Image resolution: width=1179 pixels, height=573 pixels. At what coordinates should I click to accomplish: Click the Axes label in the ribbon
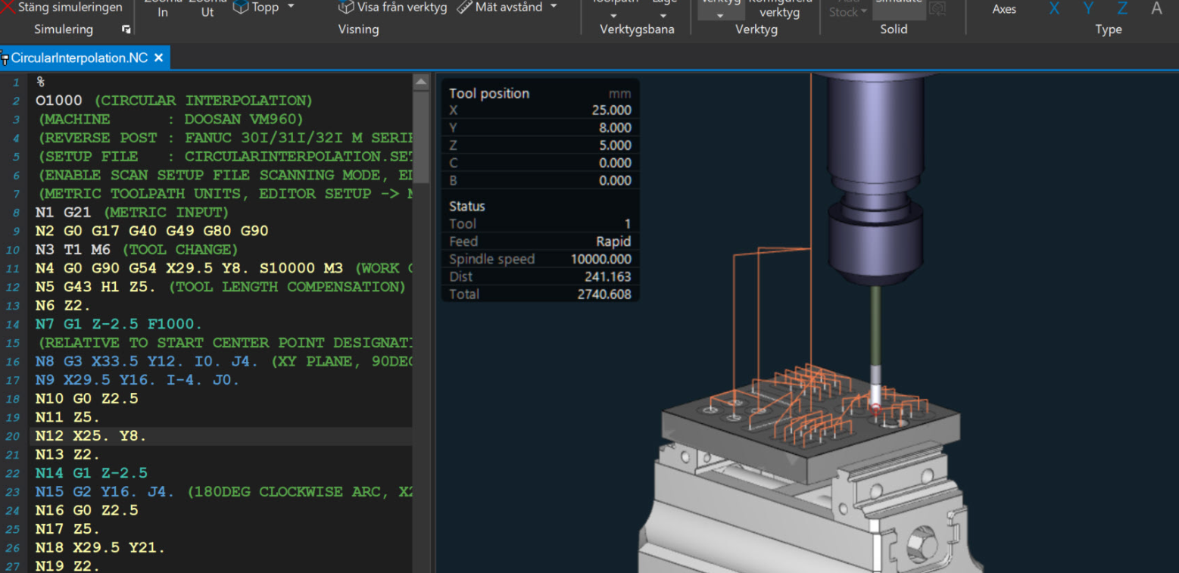tap(1004, 9)
